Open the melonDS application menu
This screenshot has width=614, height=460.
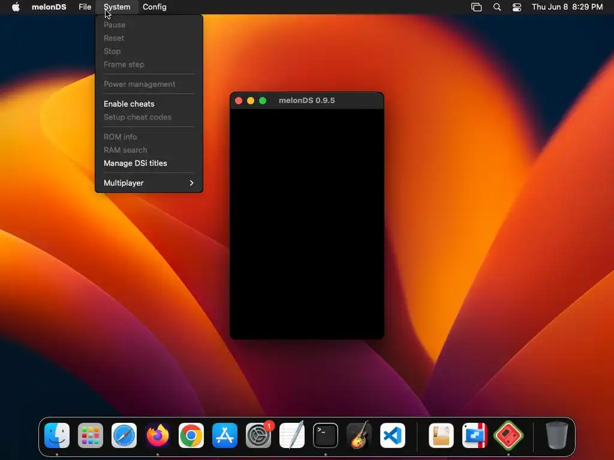click(49, 7)
